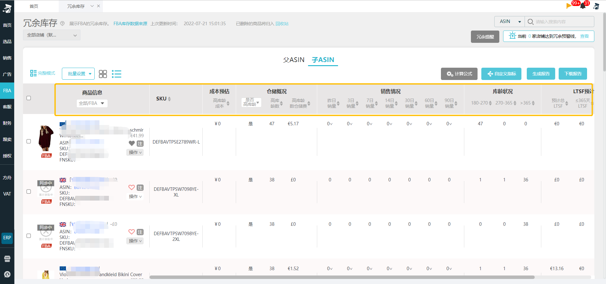Open the red dress product thumbnail

46,139
